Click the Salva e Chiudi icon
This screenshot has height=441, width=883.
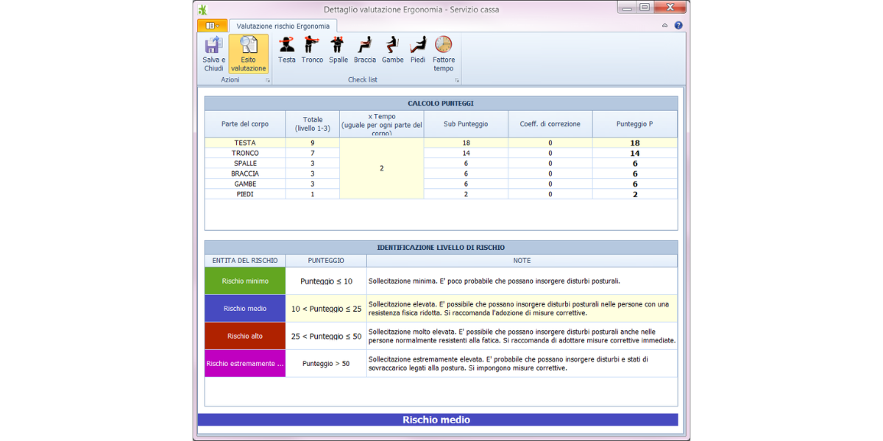point(213,46)
